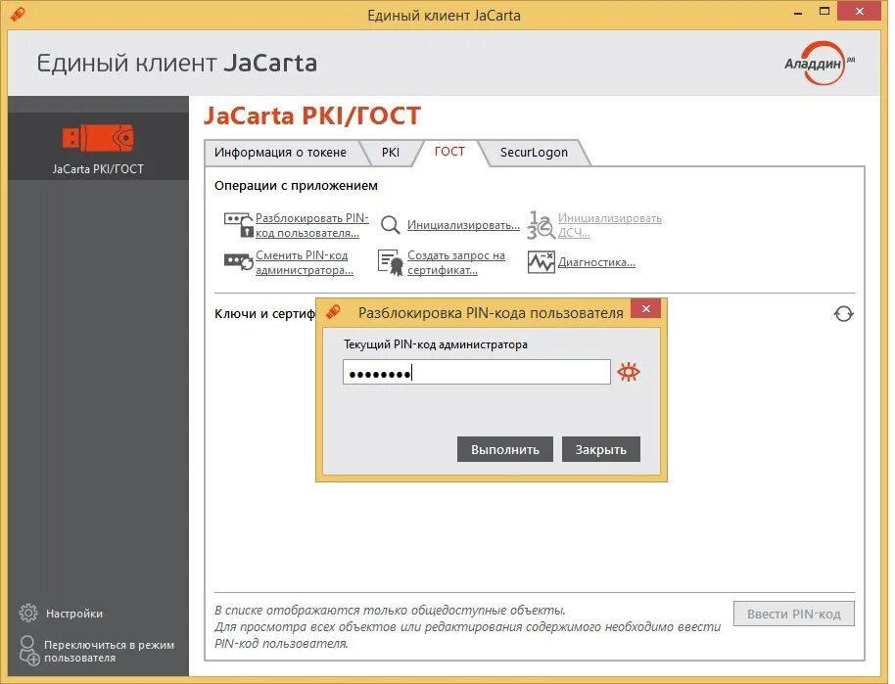Click the random number generator init icon
This screenshot has height=684, width=895.
tap(540, 225)
